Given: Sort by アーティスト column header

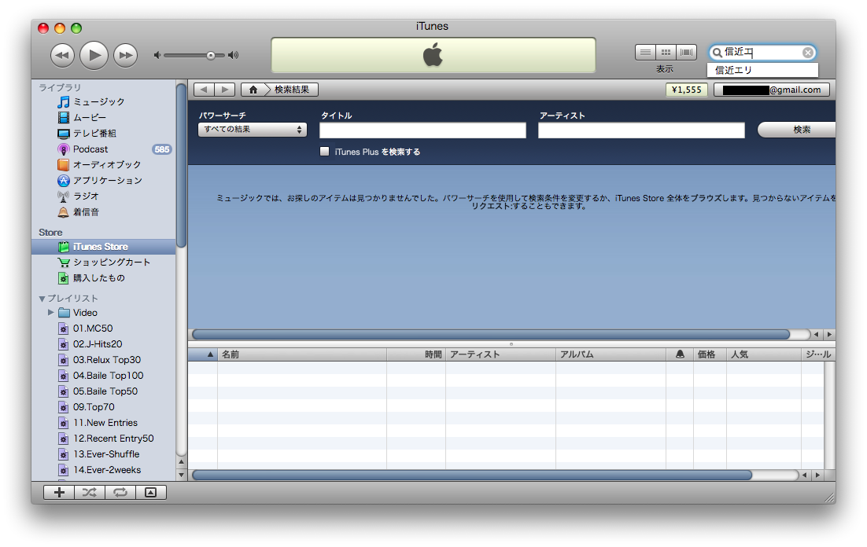Looking at the screenshot, I should 500,354.
